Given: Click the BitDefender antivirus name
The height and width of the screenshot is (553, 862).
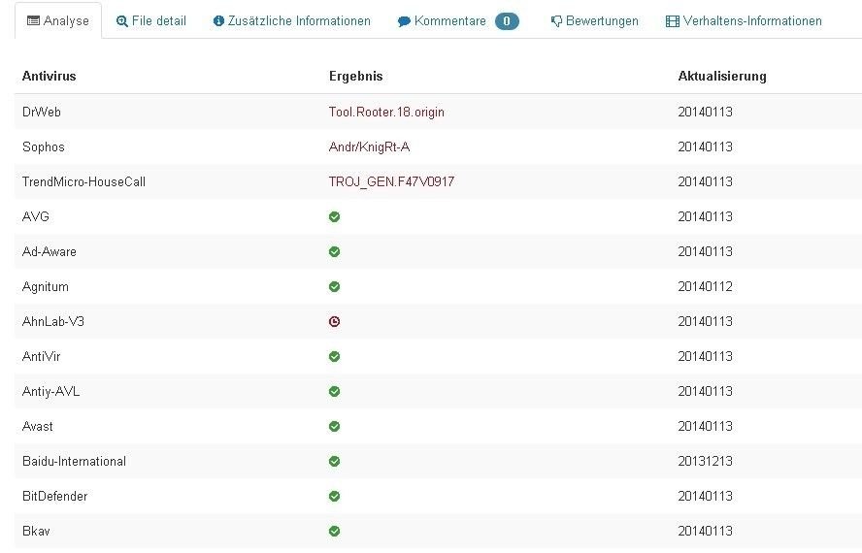Looking at the screenshot, I should [55, 496].
